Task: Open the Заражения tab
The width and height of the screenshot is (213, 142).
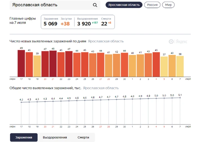Action: click(x=24, y=137)
